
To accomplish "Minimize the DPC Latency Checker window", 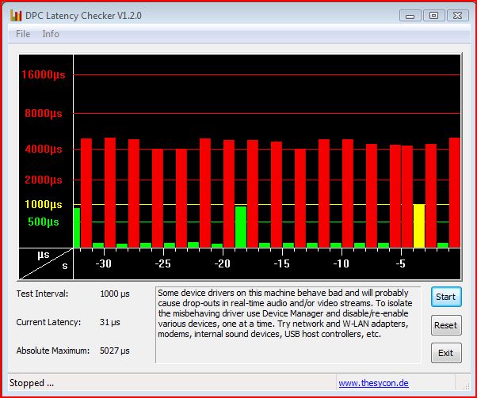I will 410,16.
